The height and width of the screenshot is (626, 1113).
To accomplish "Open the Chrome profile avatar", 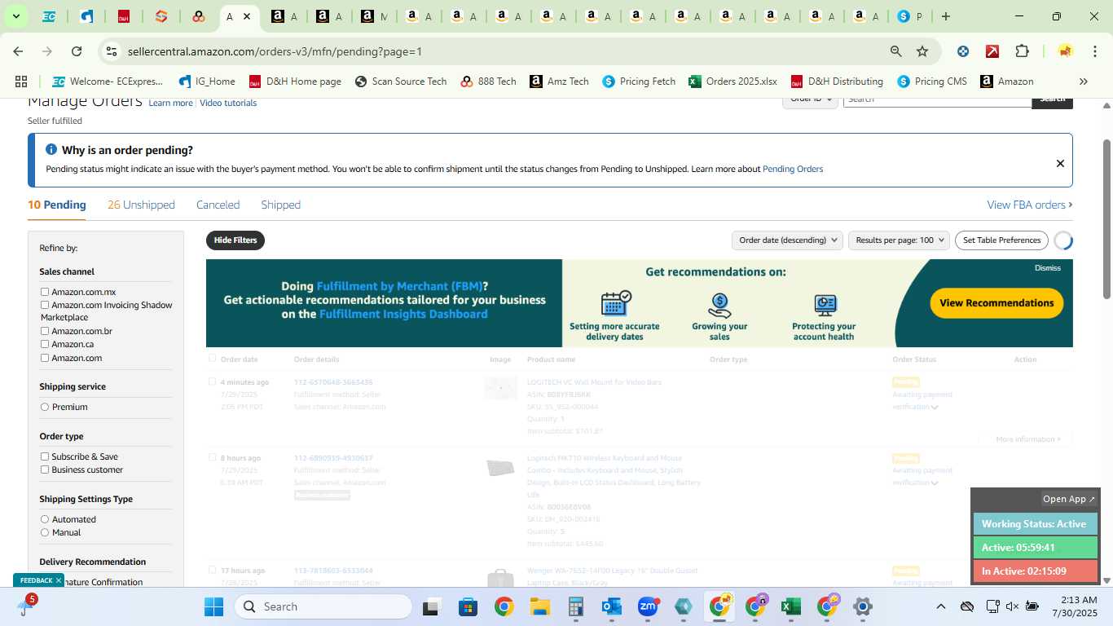I will coord(1065,51).
